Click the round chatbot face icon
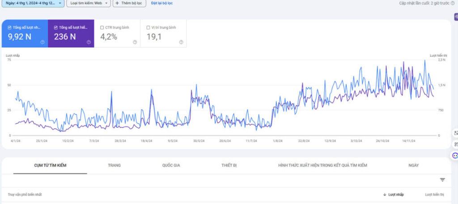The height and width of the screenshot is (204, 458). pos(455,156)
